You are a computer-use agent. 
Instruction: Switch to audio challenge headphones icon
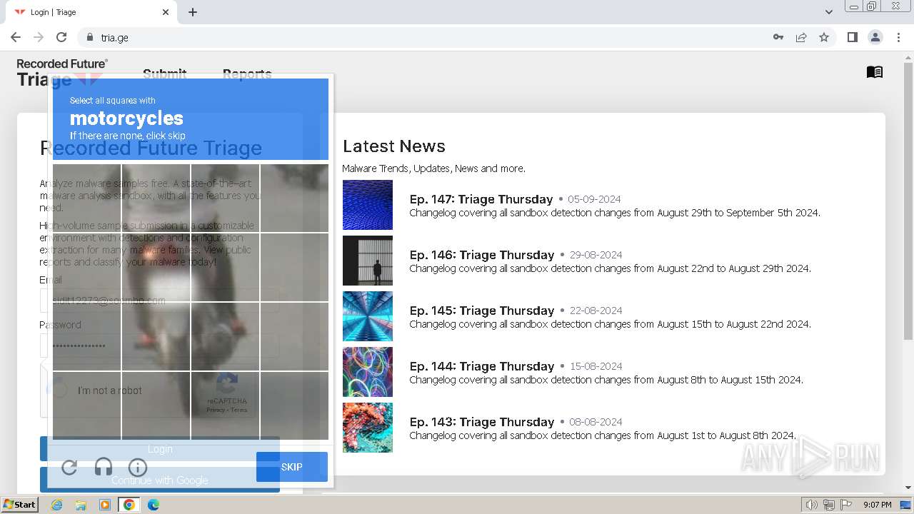104,468
